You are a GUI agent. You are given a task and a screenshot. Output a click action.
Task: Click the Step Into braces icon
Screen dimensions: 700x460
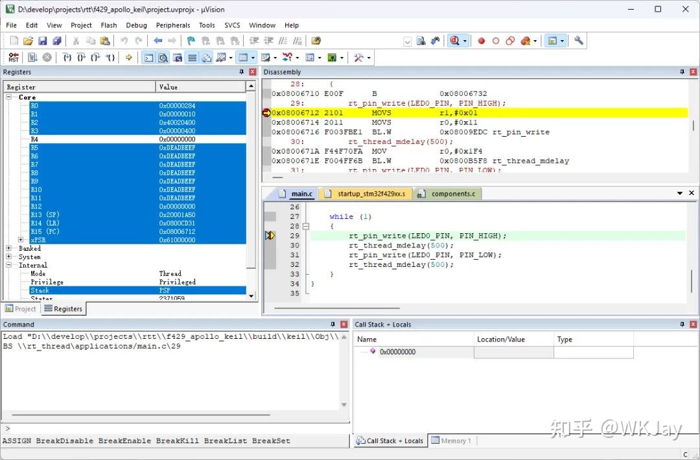67,58
